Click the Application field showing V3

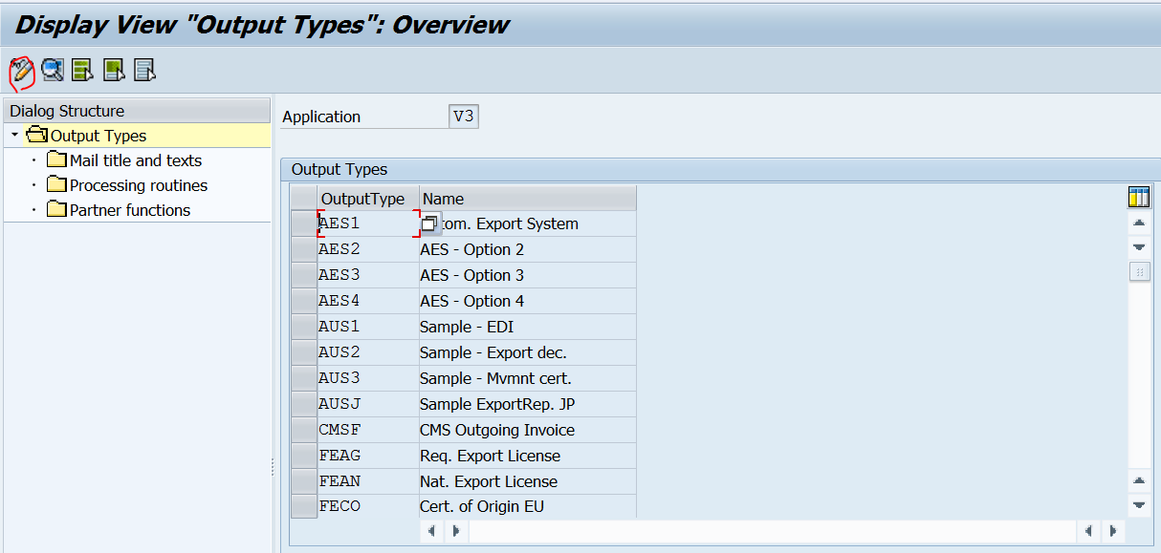coord(463,116)
